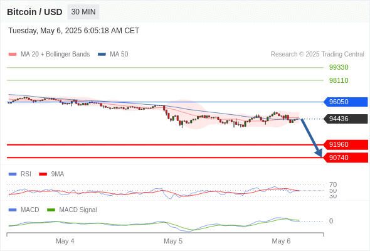Select the 94436 current price tag
Viewport: 370px width, 251px height.
(x=346, y=119)
